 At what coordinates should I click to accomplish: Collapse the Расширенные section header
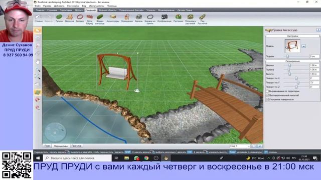click(x=292, y=61)
